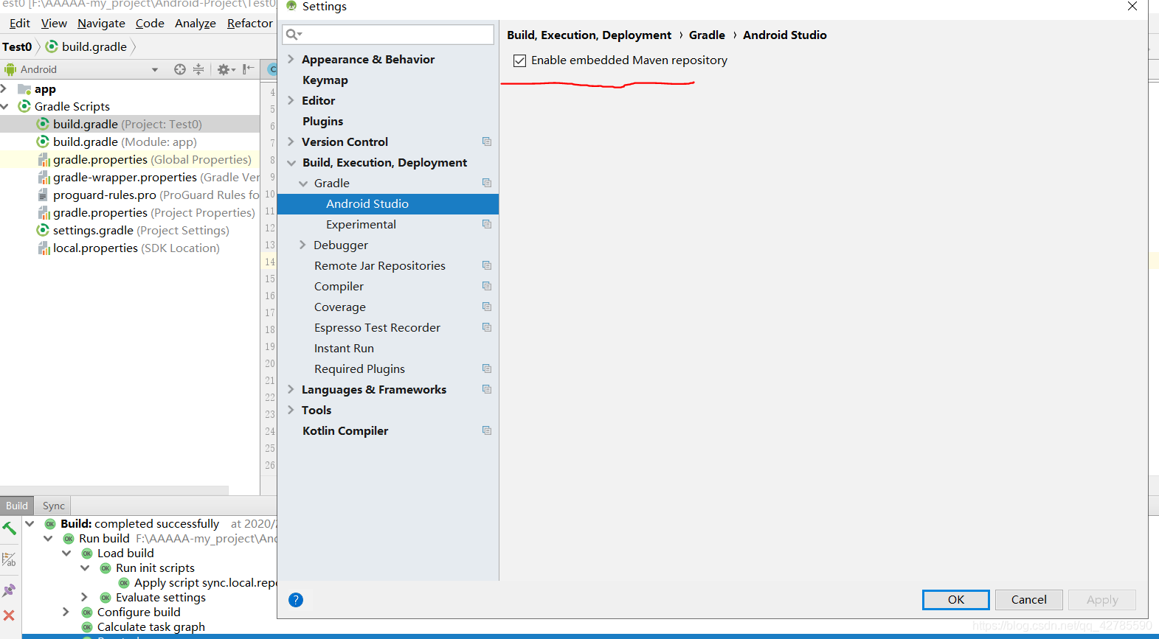
Task: Collapse Build, Execution, Deployment section
Action: pos(291,163)
